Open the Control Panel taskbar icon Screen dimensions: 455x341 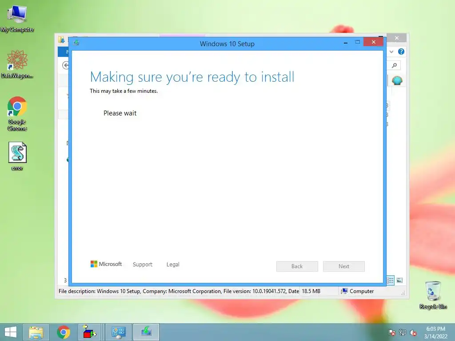118,332
